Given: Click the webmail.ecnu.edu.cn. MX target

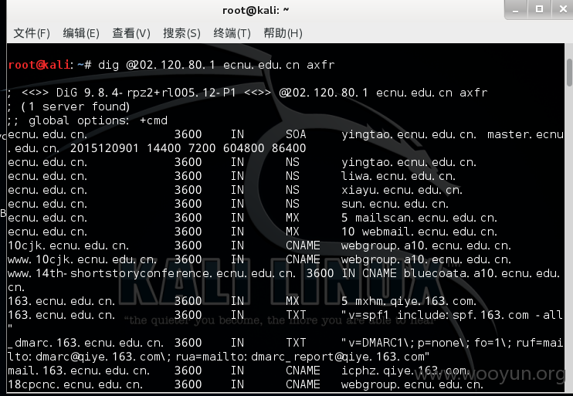Looking at the screenshot, I should point(429,232).
